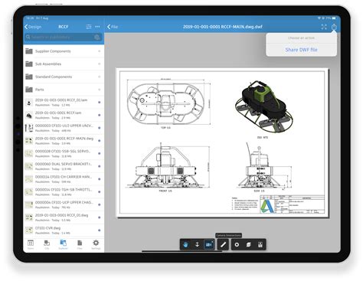Tap blue status dot for CF101-TGH-SB THROTTL
363x281 pixels.
point(100,192)
